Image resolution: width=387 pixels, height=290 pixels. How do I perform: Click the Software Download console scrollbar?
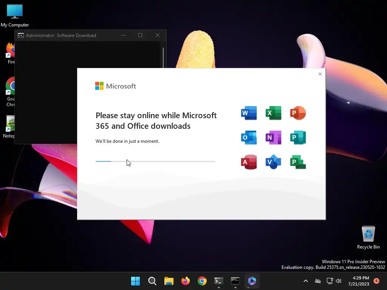pos(163,57)
